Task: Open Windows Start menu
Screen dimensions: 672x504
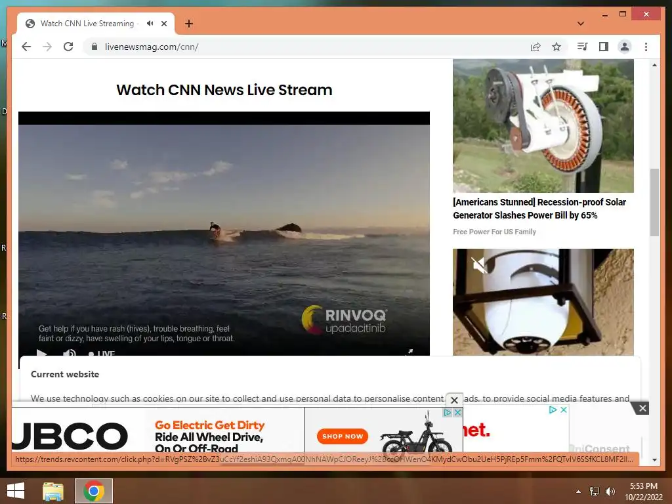Action: [16, 491]
